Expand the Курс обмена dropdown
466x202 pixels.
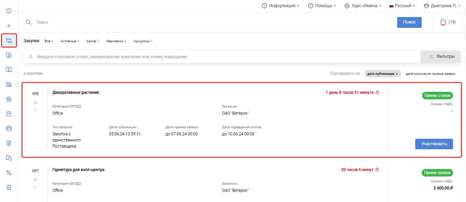[363, 6]
